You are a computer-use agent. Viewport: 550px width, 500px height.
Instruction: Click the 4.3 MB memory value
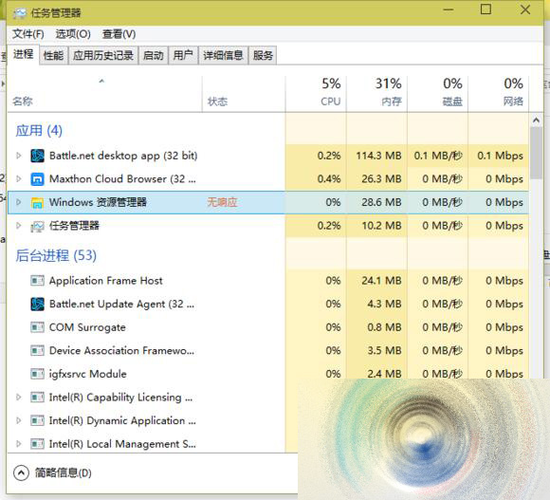click(384, 304)
